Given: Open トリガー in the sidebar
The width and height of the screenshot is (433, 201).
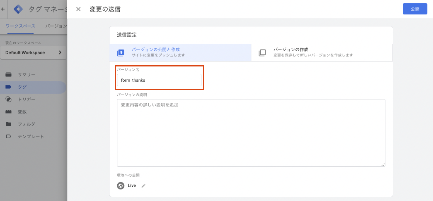Looking at the screenshot, I should [33, 99].
